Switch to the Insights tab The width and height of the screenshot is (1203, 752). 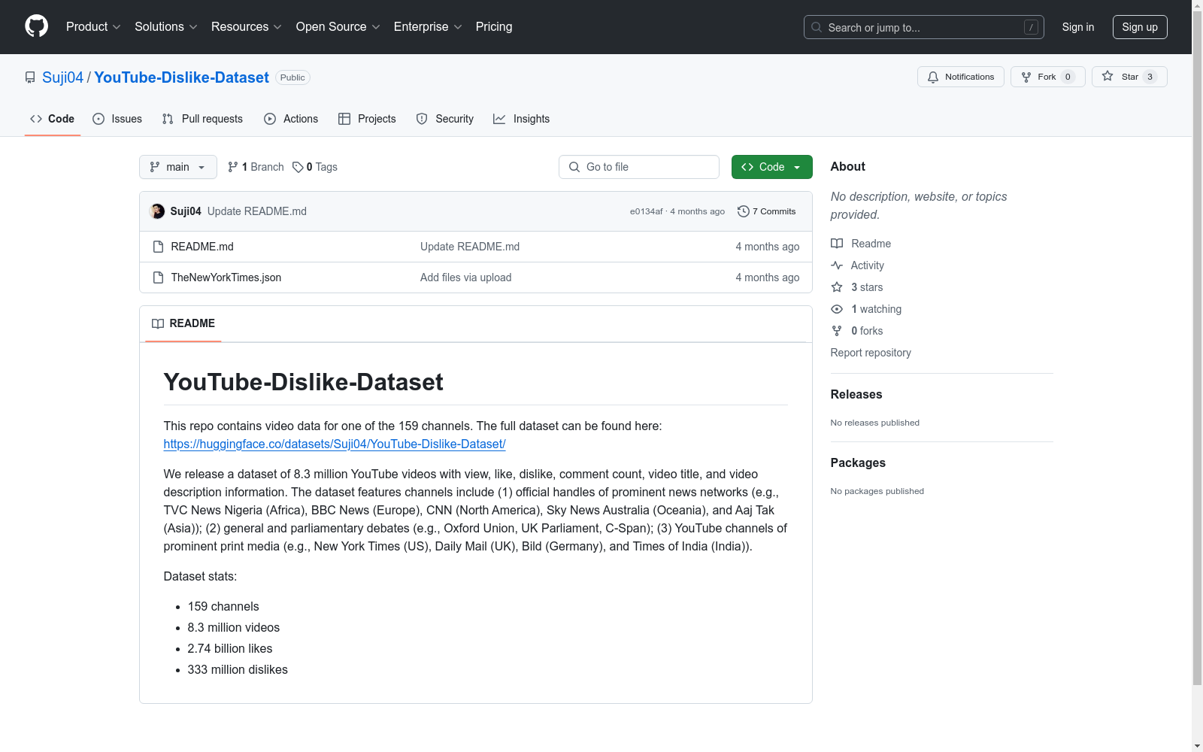(522, 119)
